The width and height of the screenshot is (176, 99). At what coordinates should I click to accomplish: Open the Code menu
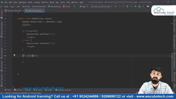pos(30,2)
